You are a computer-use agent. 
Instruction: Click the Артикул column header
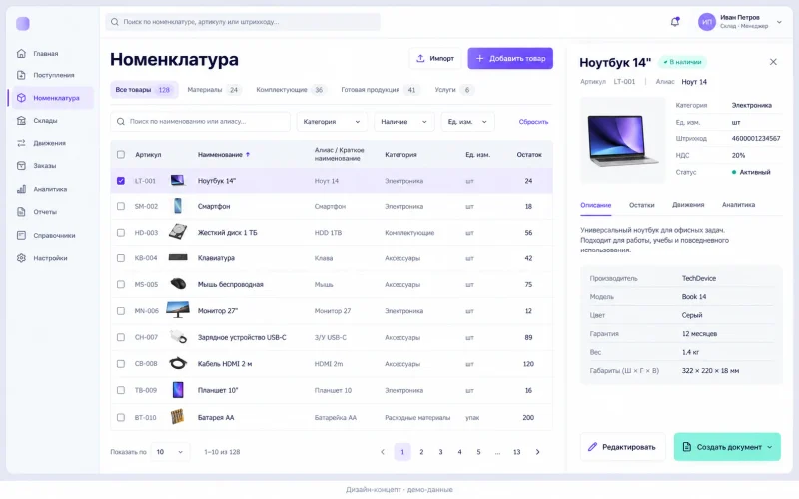pos(148,155)
